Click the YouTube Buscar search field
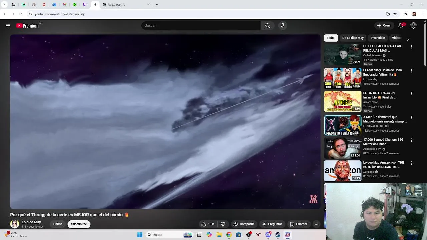 coord(201,26)
